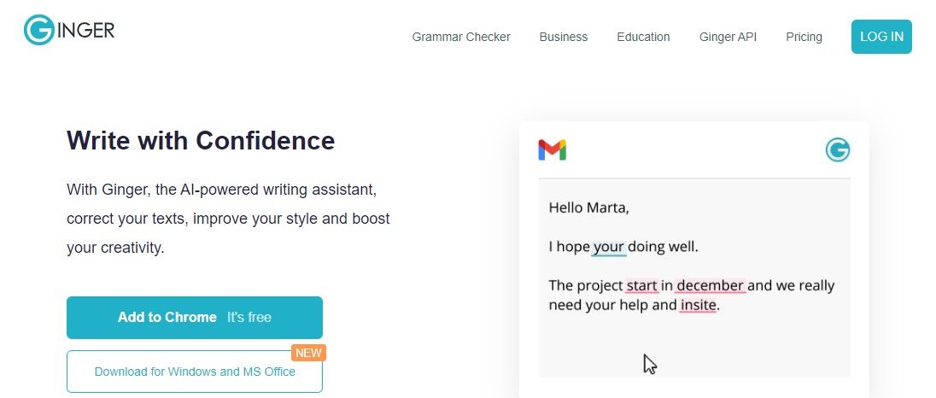This screenshot has height=398, width=936.
Task: Click the LOG IN button
Action: click(881, 37)
